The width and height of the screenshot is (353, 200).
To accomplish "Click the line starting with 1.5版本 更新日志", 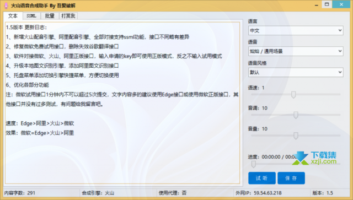I will [x=26, y=28].
